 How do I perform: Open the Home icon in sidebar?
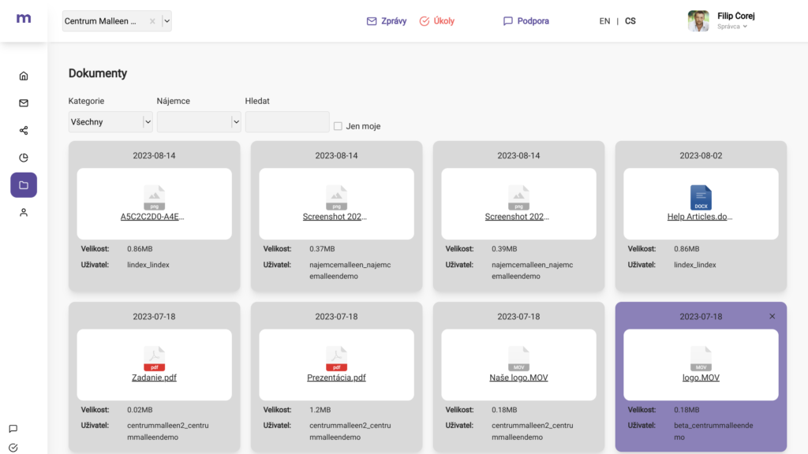click(x=24, y=76)
